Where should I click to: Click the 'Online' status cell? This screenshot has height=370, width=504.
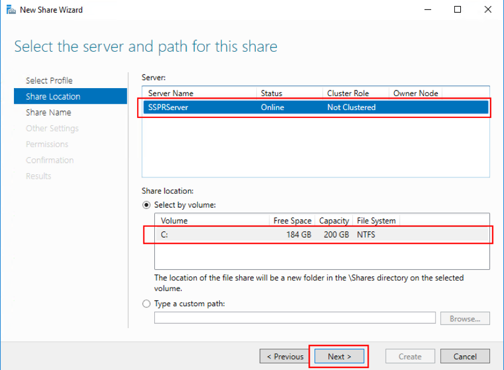[x=272, y=107]
